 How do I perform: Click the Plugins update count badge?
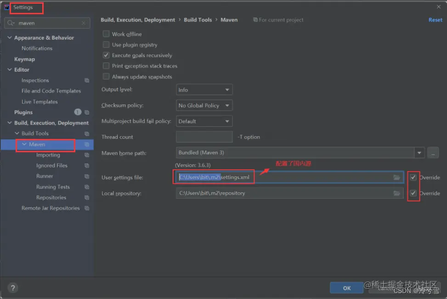(78, 112)
